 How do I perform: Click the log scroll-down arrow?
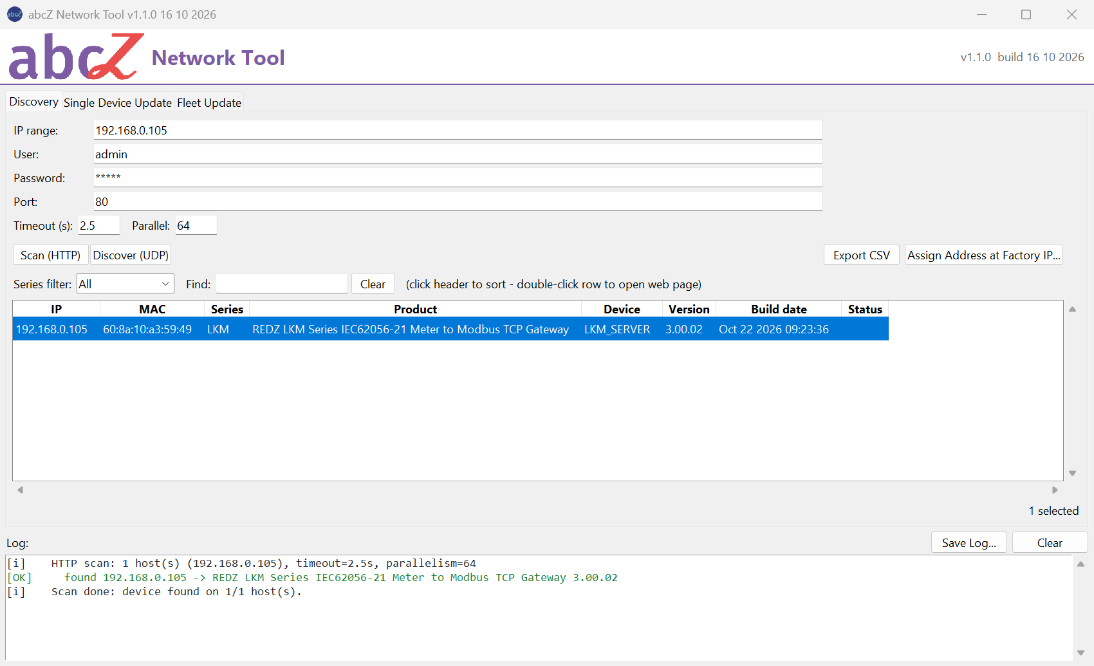[1080, 652]
